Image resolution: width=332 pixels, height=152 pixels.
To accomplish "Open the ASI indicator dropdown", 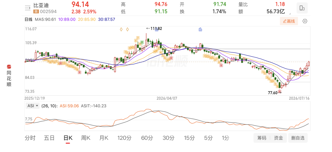I will pos(33,106).
